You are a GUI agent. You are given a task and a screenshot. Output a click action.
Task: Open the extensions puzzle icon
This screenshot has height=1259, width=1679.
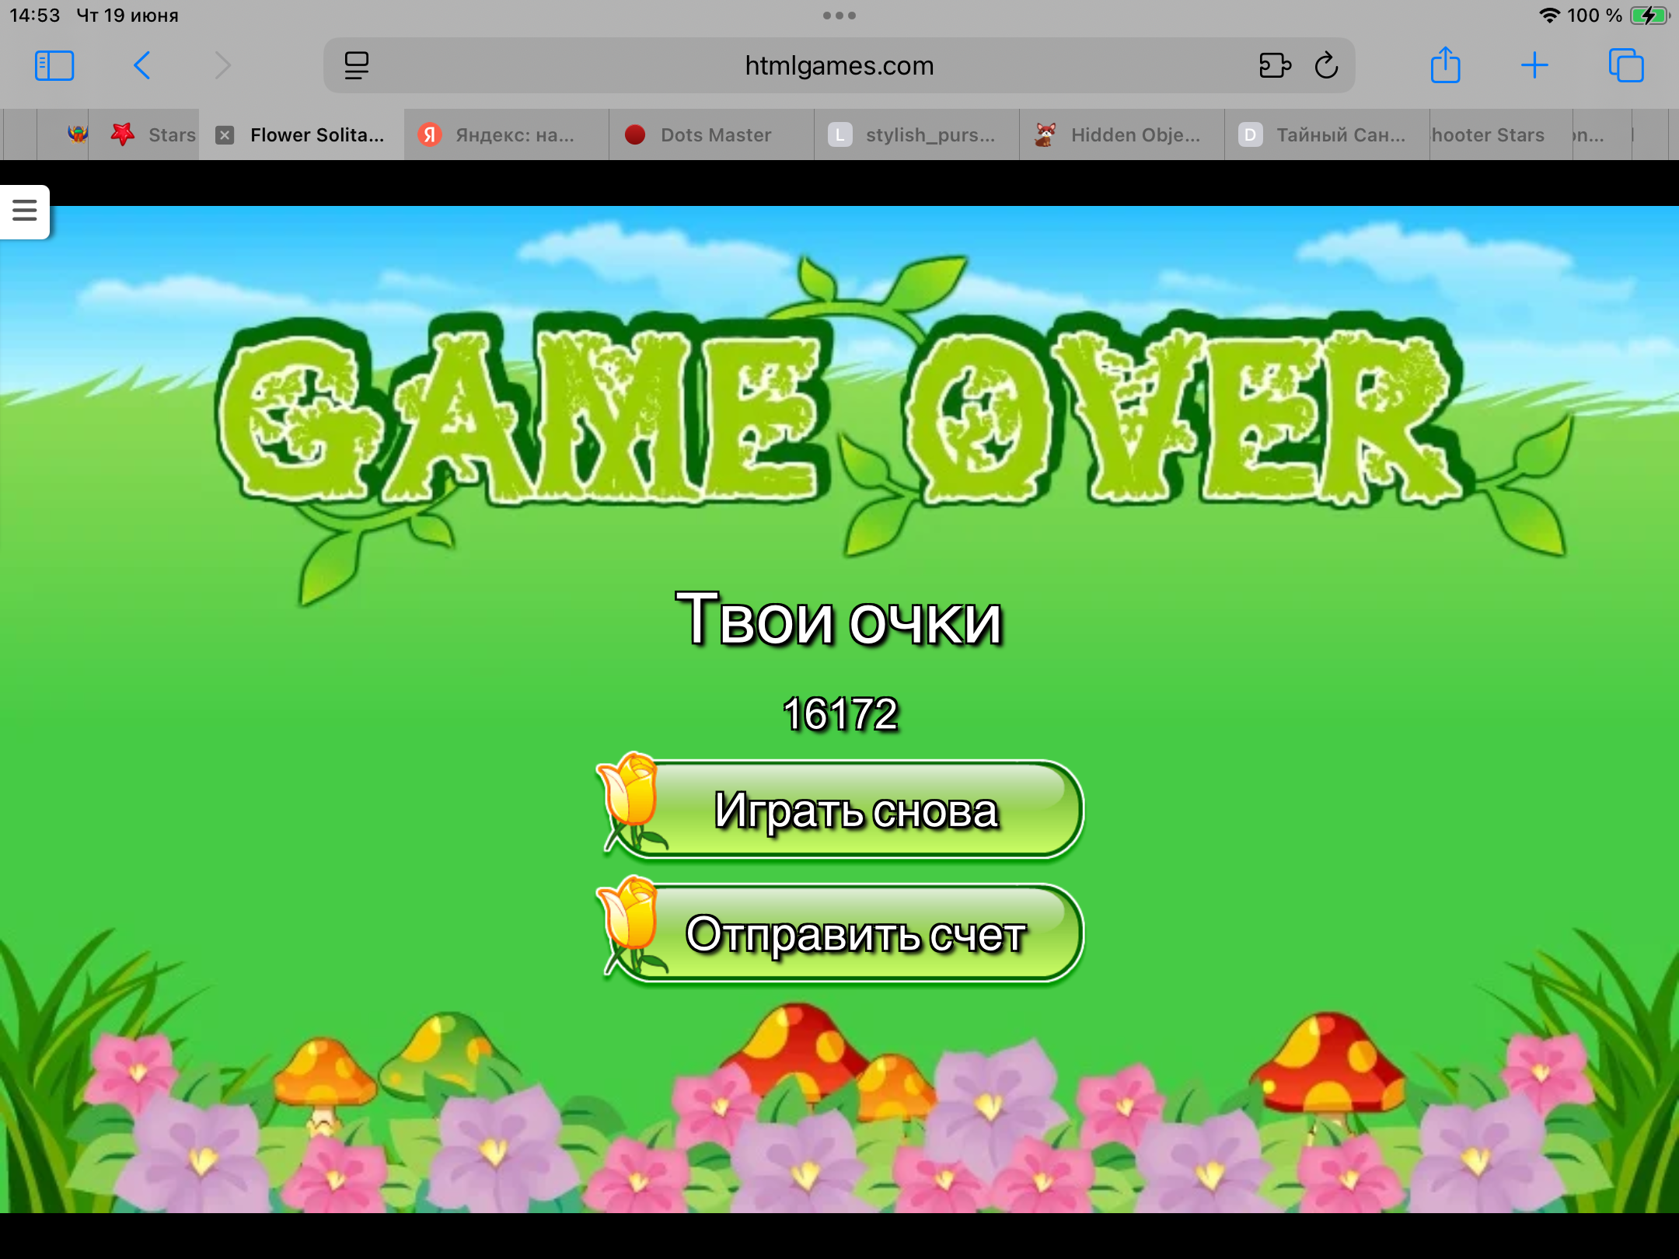[1275, 65]
